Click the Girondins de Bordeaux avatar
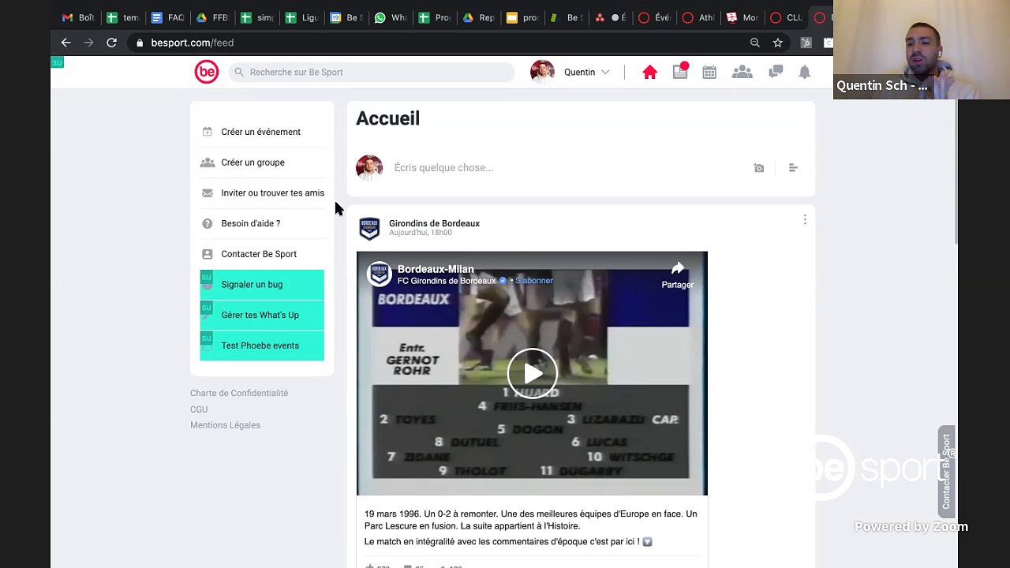Image resolution: width=1010 pixels, height=568 pixels. 369,228
